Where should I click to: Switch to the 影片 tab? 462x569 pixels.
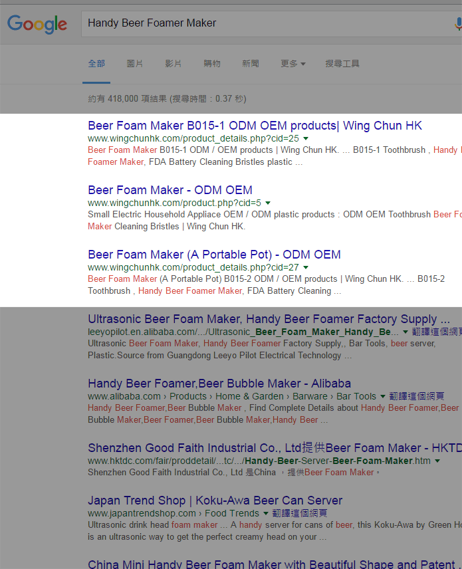pyautogui.click(x=173, y=64)
